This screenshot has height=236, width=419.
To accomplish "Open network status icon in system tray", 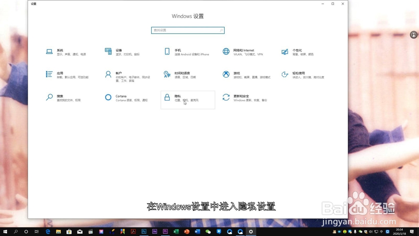I will click(376, 232).
